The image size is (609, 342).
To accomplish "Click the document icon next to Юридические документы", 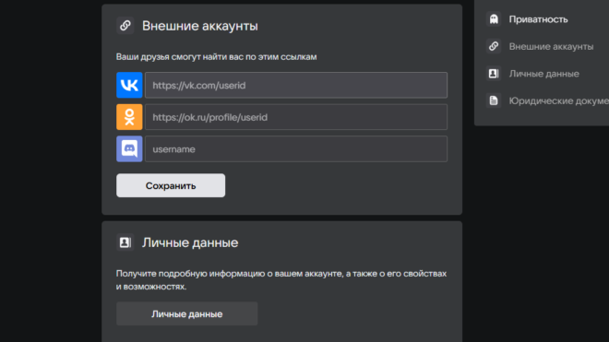I will coord(494,100).
